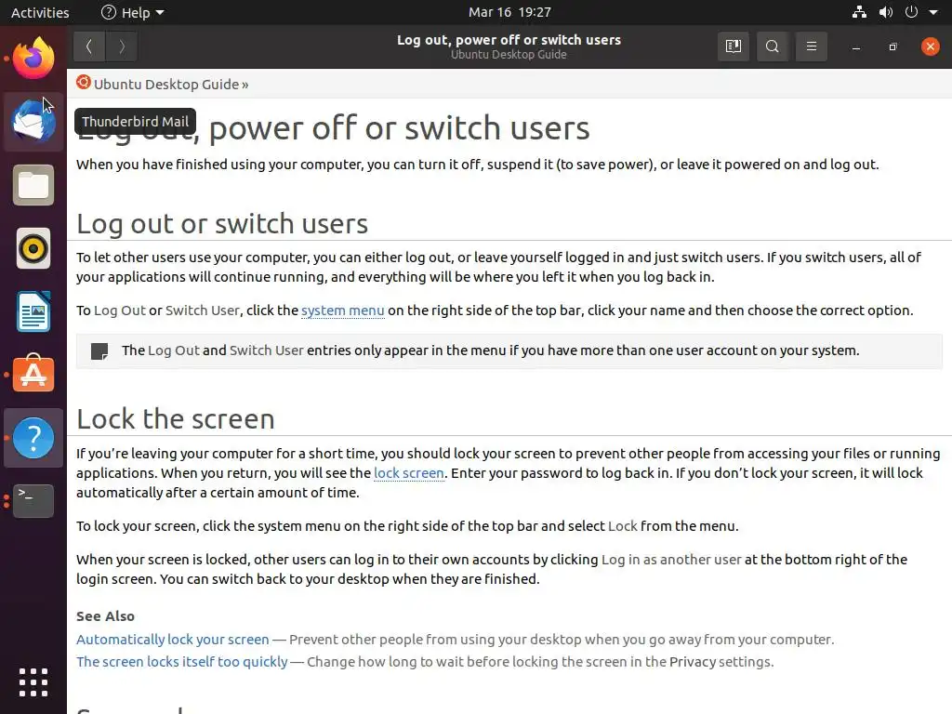Open 'The screen locks itself too quickly' link
The image size is (952, 714).
[x=181, y=661]
